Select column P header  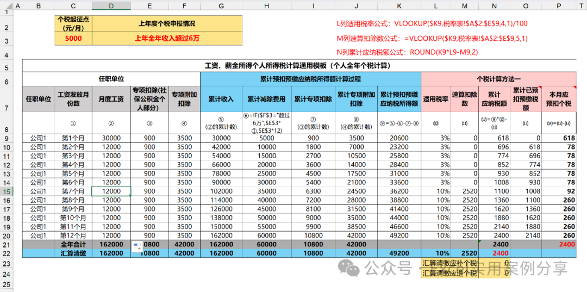click(x=559, y=5)
